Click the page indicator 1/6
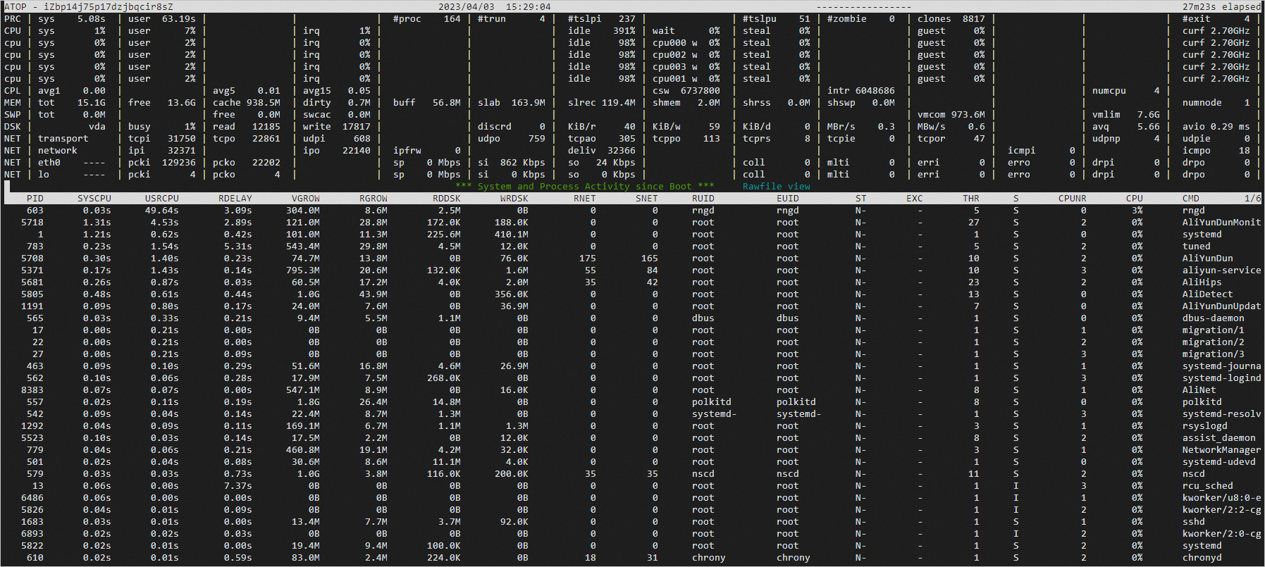The image size is (1265, 567). click(x=1252, y=199)
